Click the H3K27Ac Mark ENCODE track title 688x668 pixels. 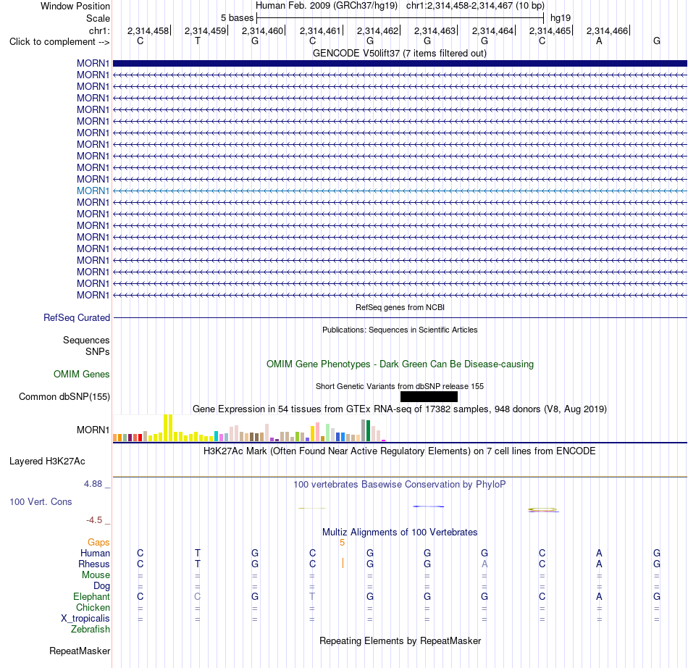point(400,451)
